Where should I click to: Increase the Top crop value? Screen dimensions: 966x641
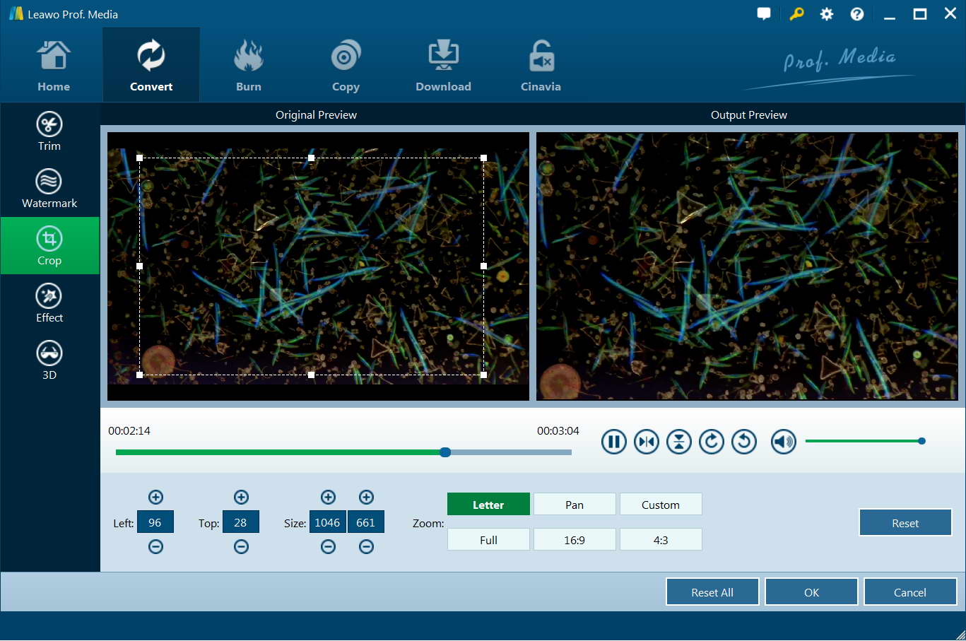tap(241, 497)
